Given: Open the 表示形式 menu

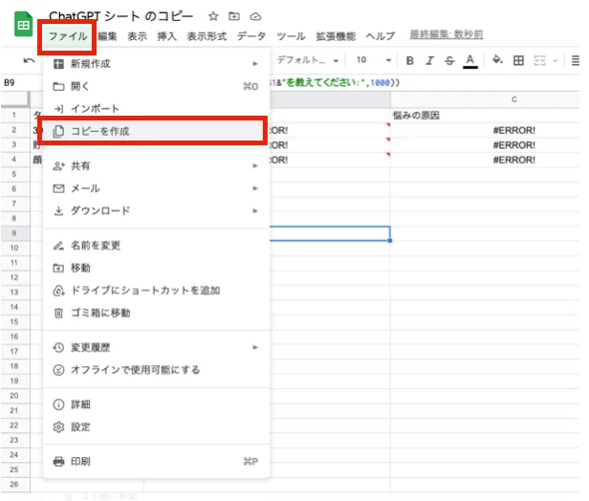Looking at the screenshot, I should click(x=207, y=36).
